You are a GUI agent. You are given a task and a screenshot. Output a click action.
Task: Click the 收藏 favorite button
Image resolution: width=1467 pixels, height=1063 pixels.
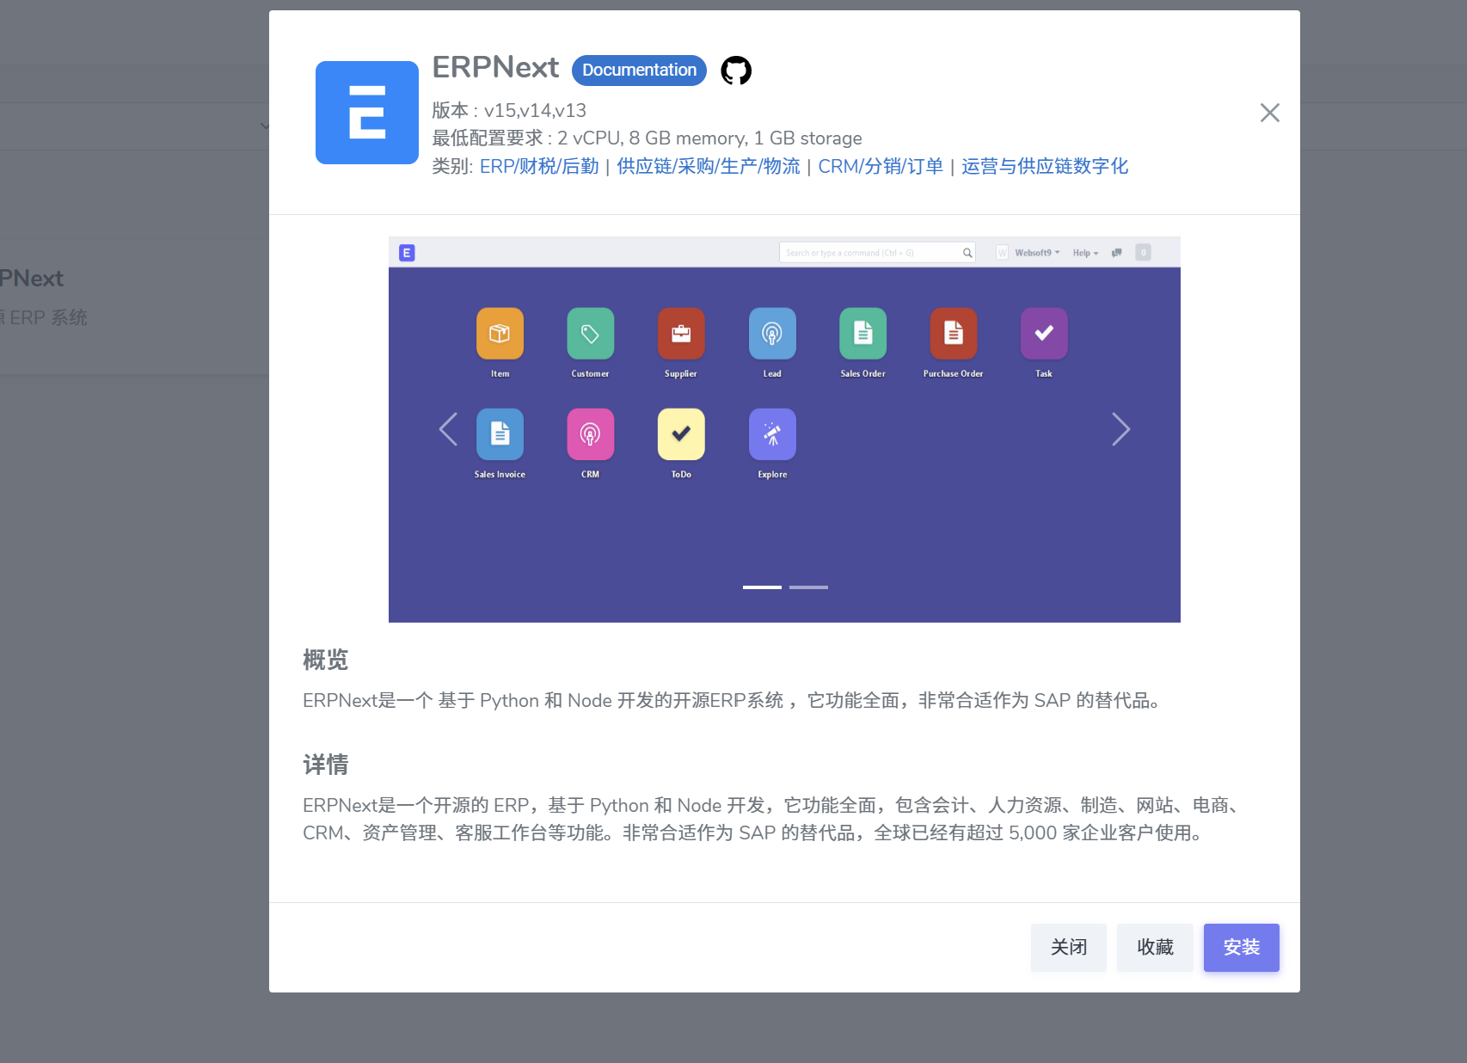tap(1155, 948)
